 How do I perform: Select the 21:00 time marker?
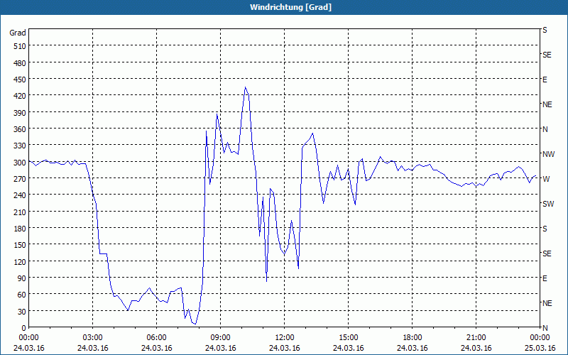coord(476,337)
